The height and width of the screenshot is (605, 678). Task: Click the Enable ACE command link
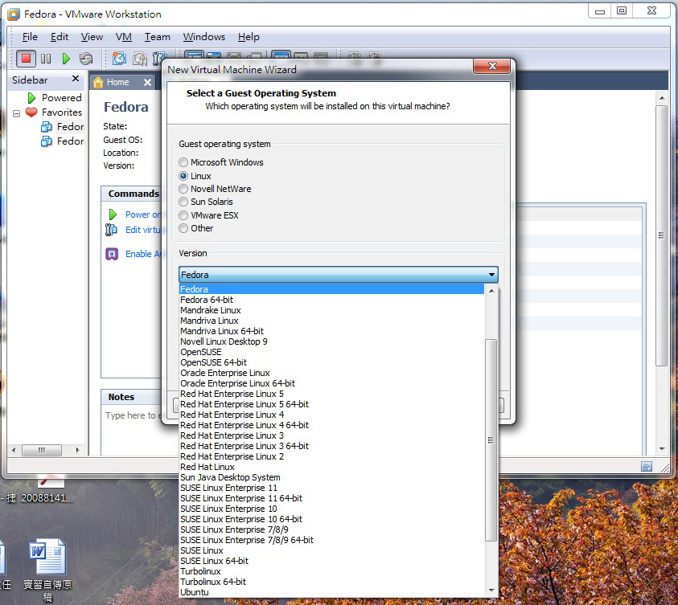pos(142,254)
